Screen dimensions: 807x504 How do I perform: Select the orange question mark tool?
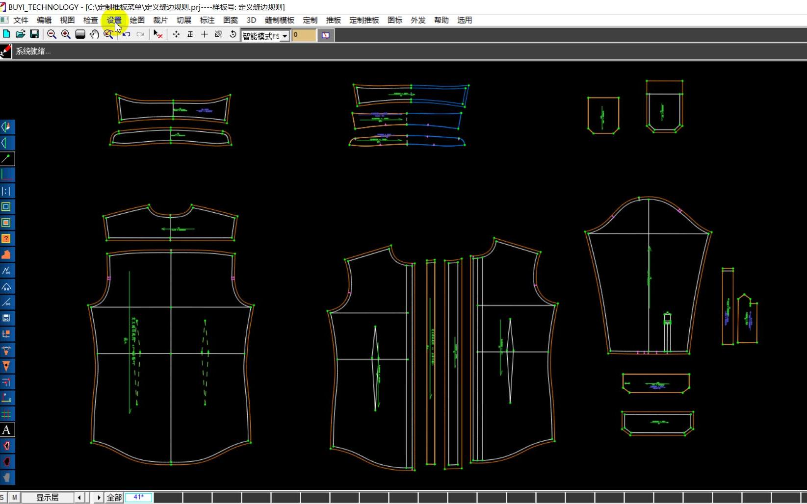click(7, 239)
